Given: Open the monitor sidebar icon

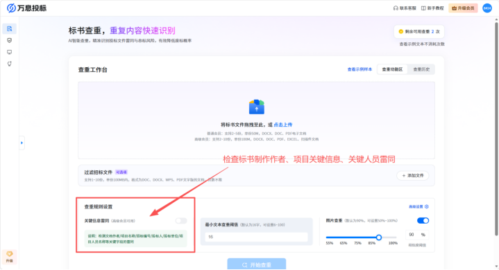Looking at the screenshot, I should 9,52.
